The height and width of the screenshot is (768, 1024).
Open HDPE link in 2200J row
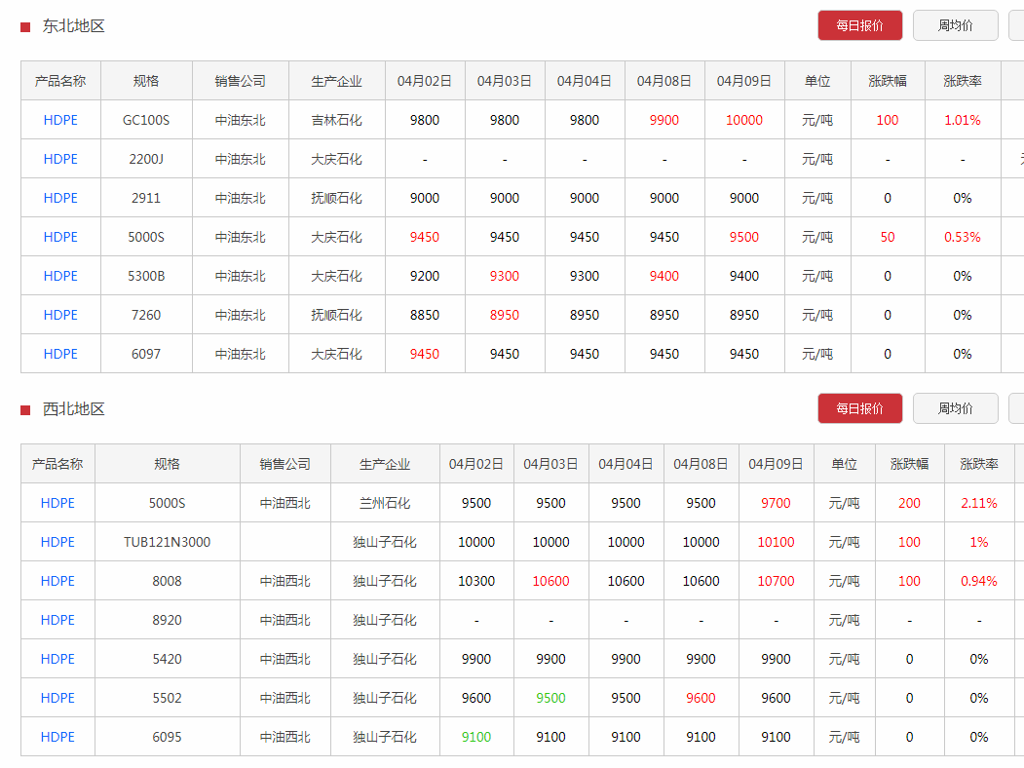[60, 159]
